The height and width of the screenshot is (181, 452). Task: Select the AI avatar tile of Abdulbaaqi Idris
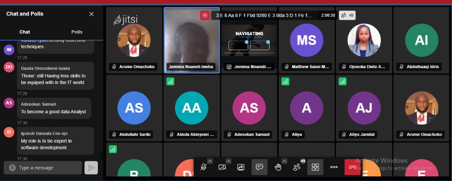[x=421, y=40]
